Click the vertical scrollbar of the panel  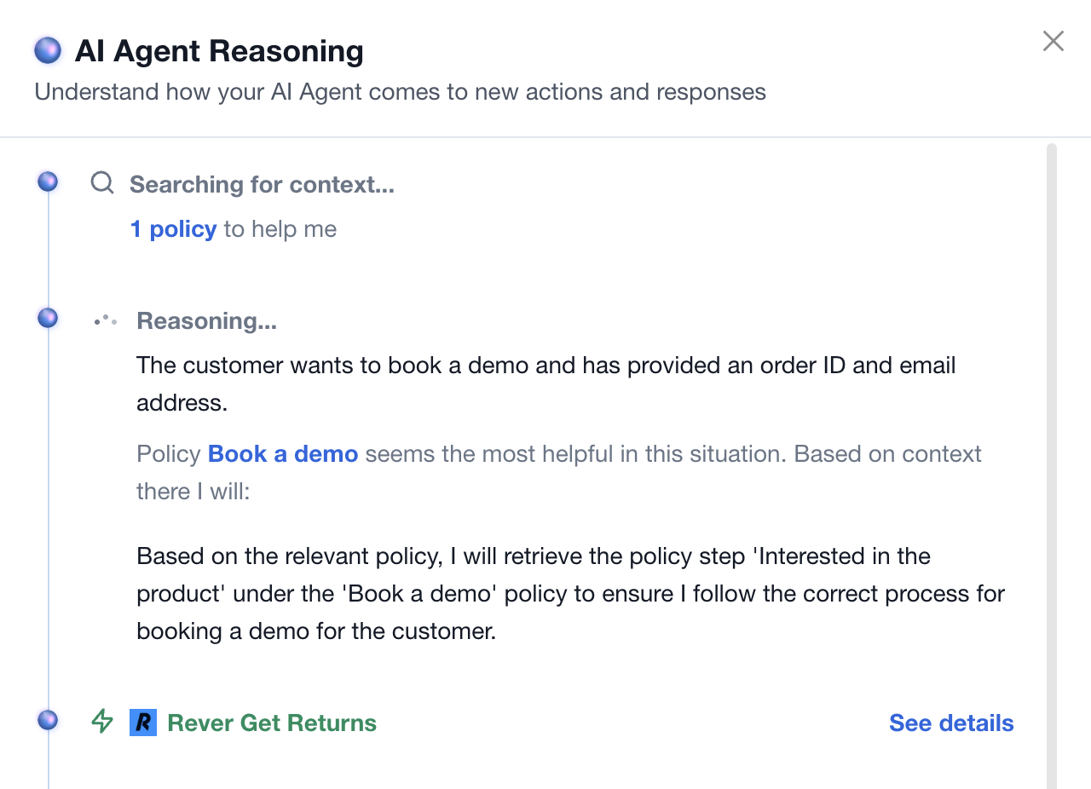coord(1051,465)
